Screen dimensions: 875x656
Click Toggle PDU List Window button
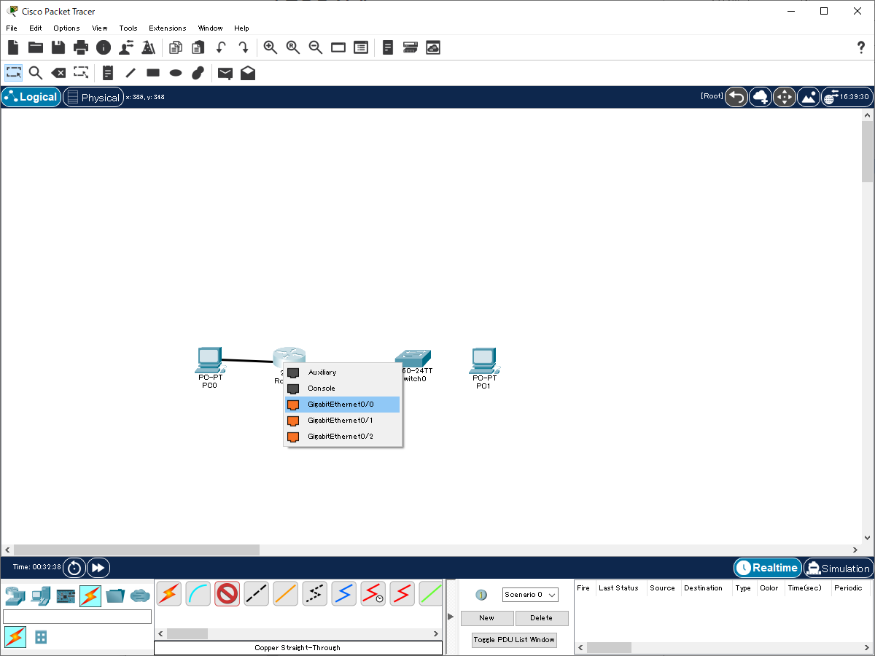[x=514, y=640]
